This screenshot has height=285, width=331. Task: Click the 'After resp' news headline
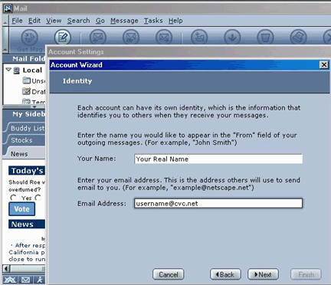click(30, 245)
